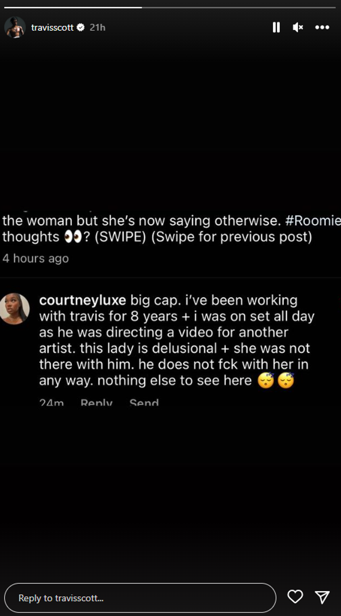Open the three-dot more options menu
Viewport: 341px width, 616px height.
tap(322, 27)
